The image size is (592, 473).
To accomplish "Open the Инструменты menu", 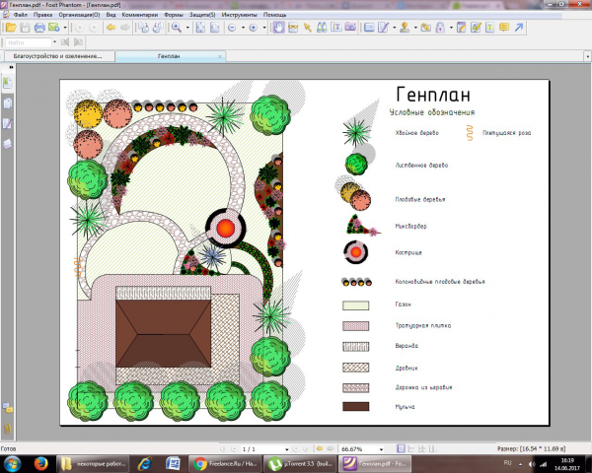I will pyautogui.click(x=240, y=15).
